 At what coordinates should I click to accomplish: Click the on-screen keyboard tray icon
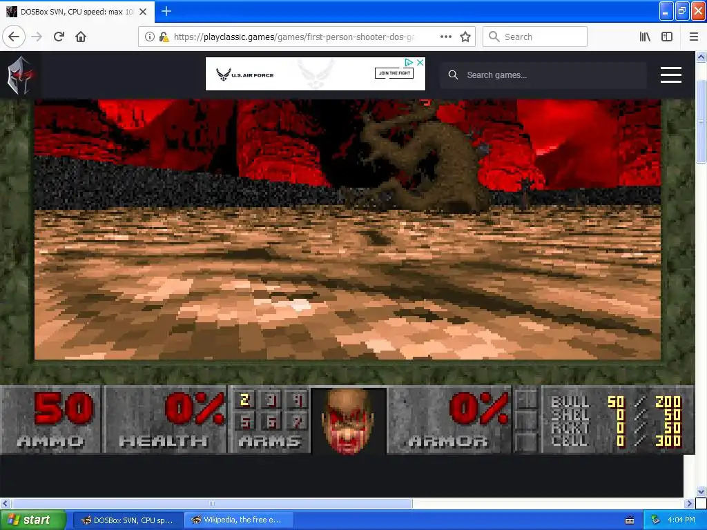pyautogui.click(x=630, y=520)
